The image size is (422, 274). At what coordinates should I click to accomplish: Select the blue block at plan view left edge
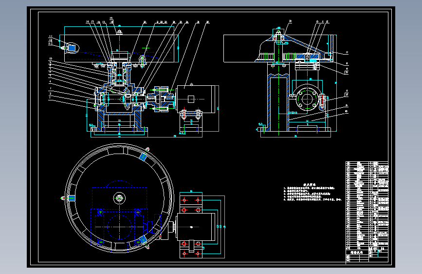click(72, 198)
